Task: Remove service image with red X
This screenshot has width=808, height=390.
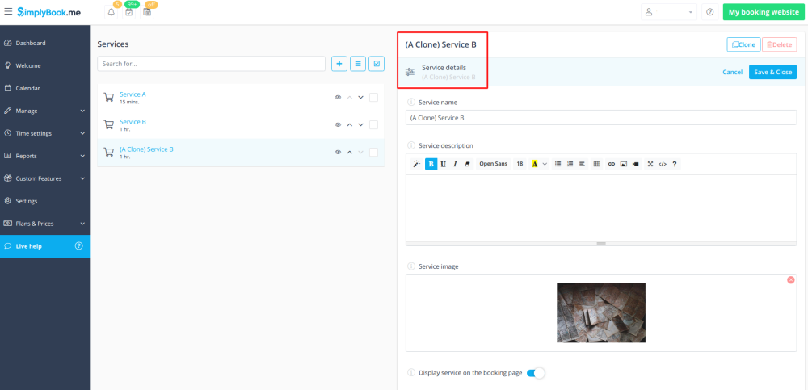Action: (x=790, y=279)
